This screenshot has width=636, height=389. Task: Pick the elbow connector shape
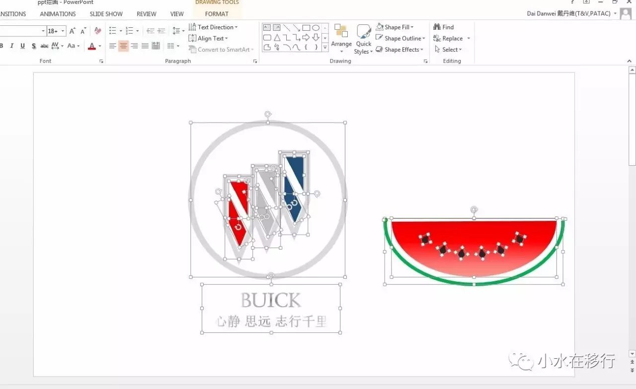287,38
